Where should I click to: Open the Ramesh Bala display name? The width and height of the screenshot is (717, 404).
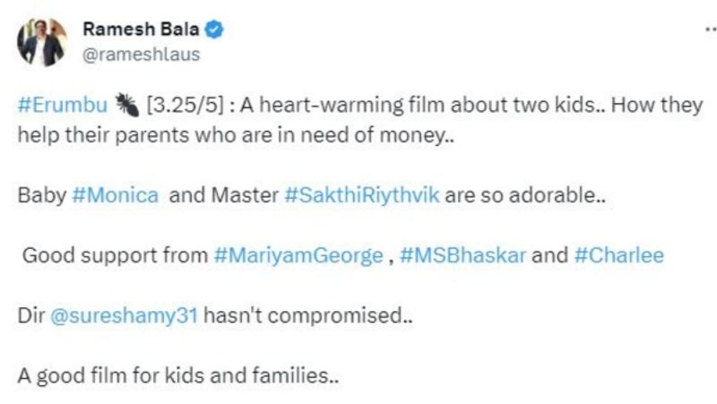(x=140, y=30)
